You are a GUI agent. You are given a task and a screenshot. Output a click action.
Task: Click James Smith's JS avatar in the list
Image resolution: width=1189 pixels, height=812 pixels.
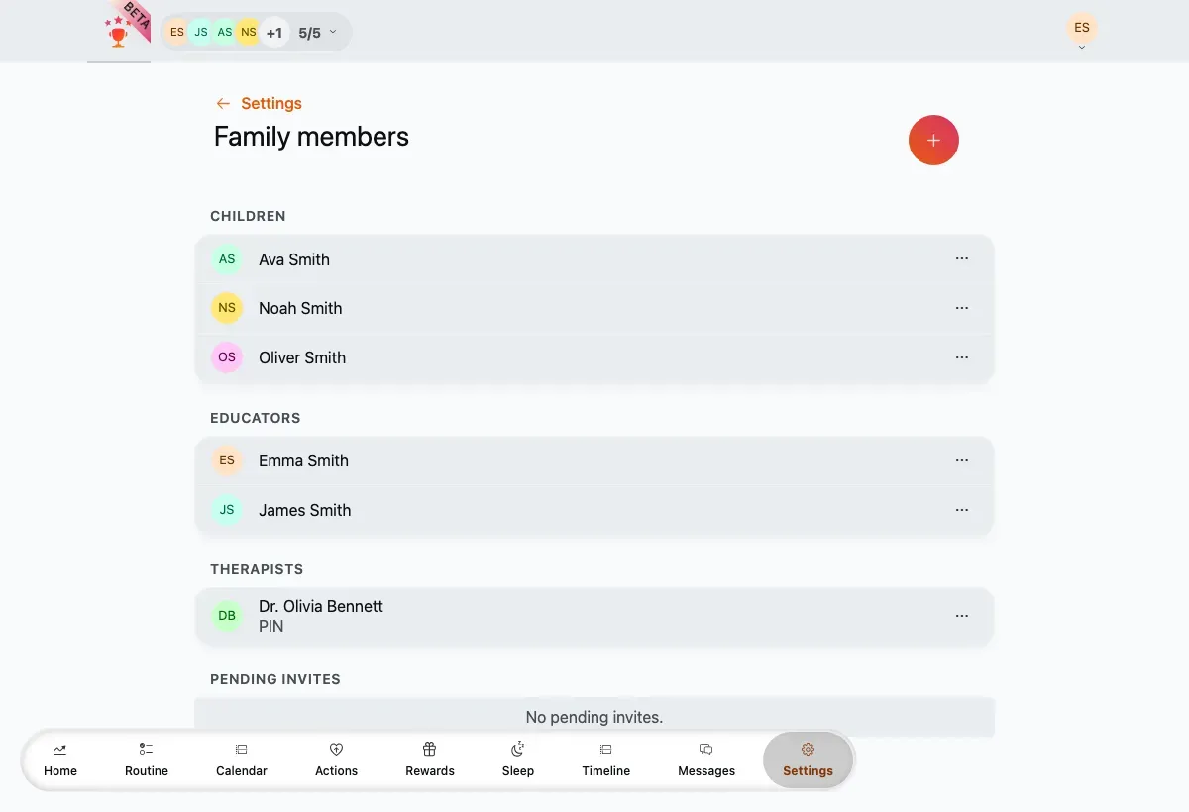(x=227, y=510)
